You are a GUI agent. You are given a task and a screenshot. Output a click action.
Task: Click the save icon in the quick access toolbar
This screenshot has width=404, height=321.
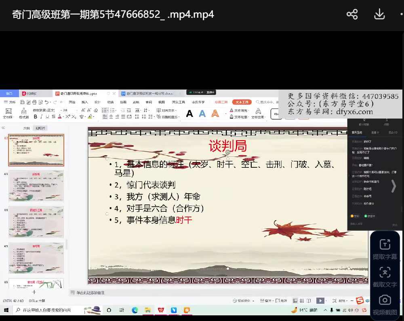[x=22, y=102]
